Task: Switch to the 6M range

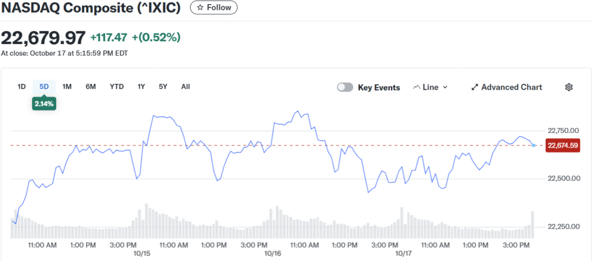Action: [x=90, y=87]
